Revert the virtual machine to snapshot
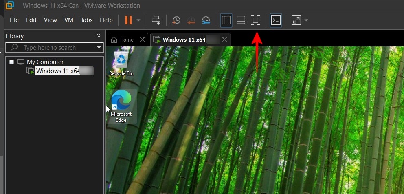404x194 pixels. click(191, 20)
